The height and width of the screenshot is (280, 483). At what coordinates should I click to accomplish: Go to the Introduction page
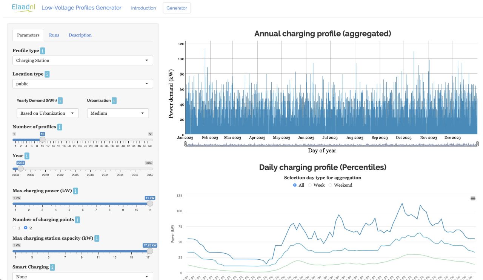point(143,8)
